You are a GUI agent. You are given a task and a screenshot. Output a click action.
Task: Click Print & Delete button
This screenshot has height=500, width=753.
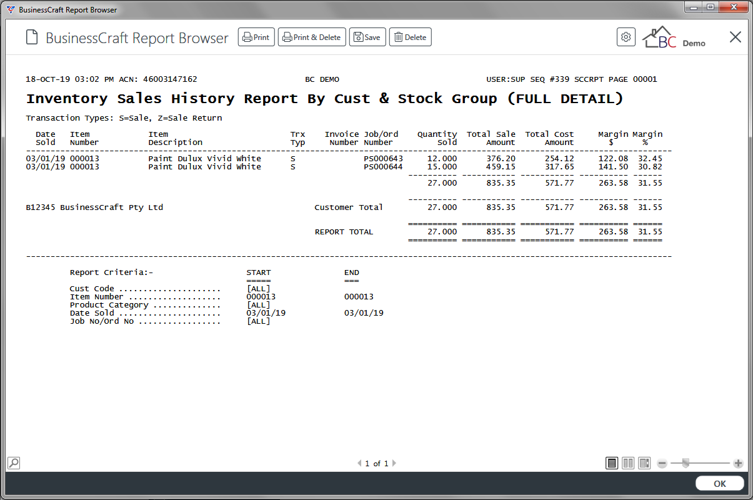pyautogui.click(x=312, y=37)
